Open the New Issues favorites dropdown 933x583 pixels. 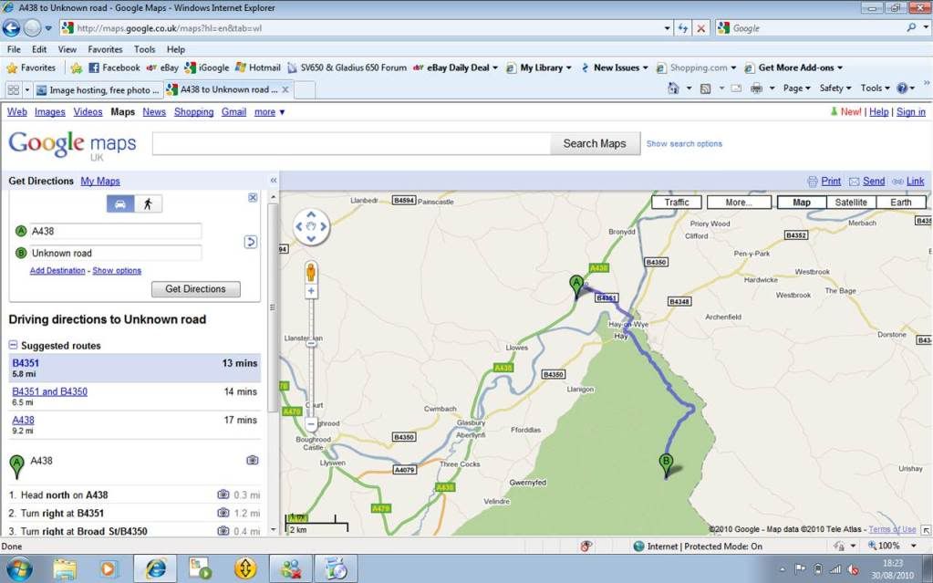point(615,68)
